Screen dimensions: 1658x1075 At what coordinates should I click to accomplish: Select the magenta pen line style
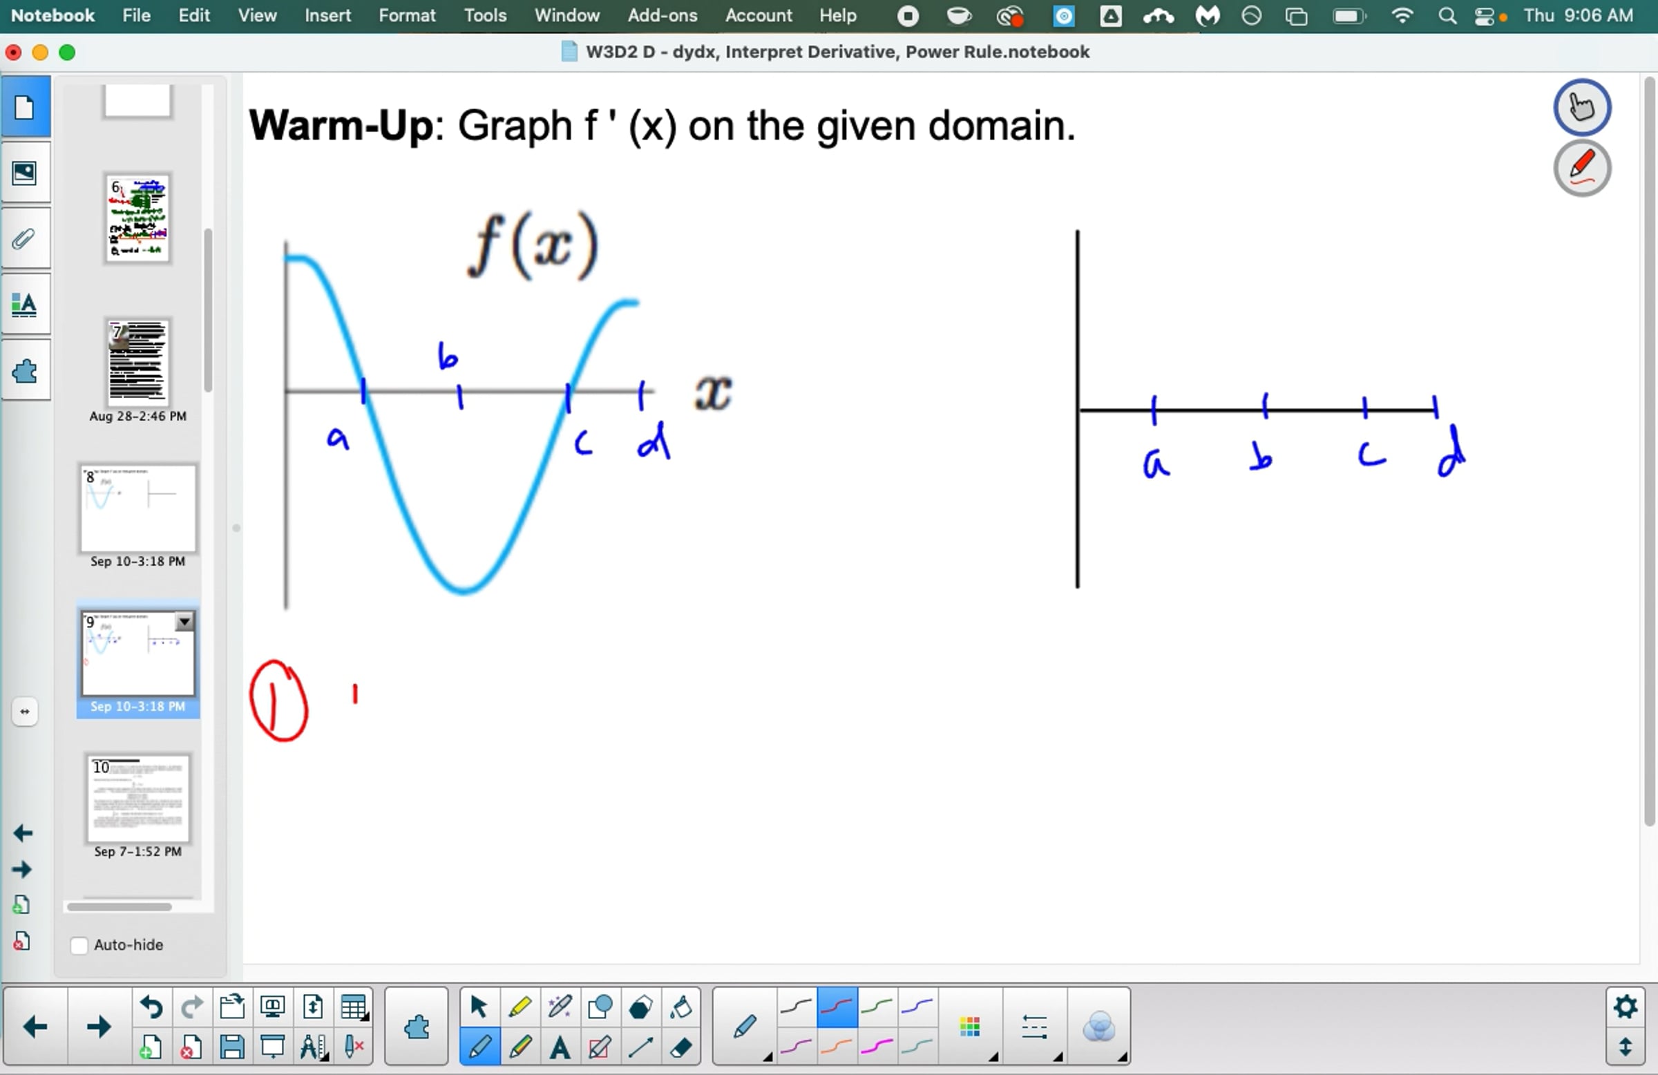point(877,1047)
